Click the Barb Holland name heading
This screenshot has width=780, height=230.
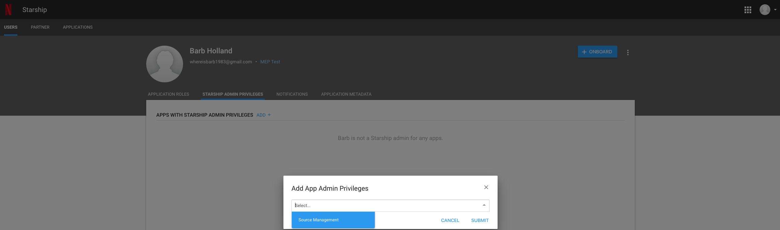(211, 51)
